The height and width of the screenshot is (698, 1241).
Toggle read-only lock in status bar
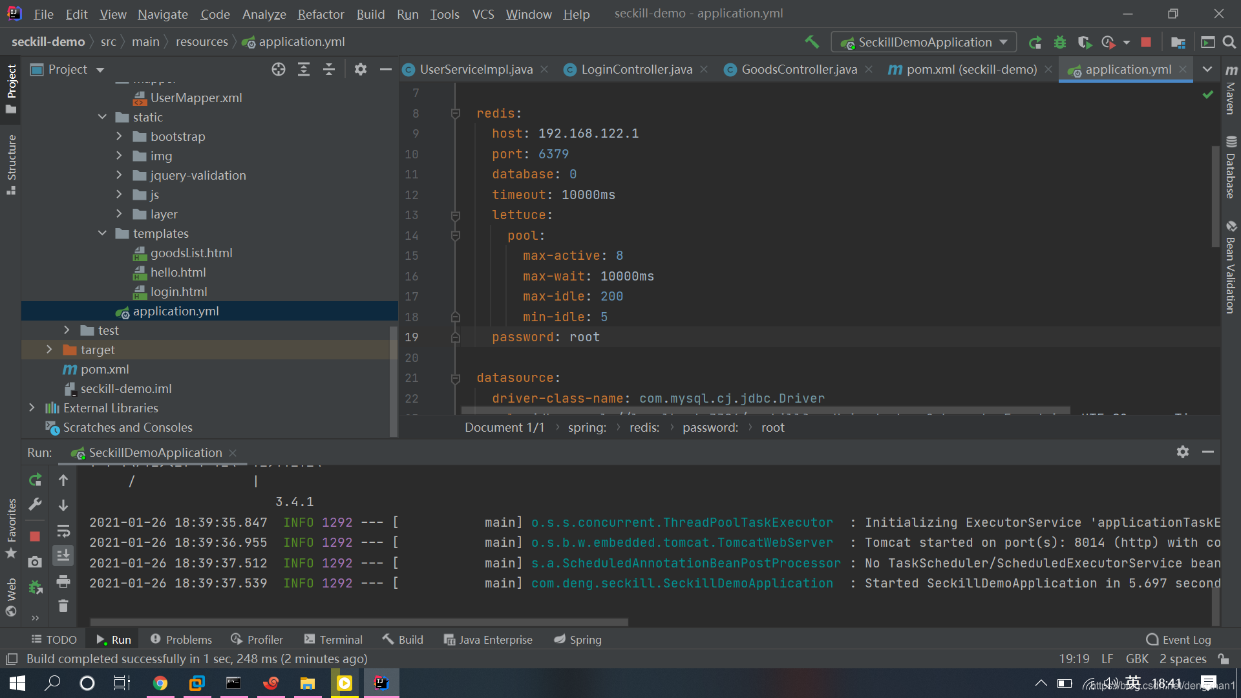click(x=1224, y=659)
